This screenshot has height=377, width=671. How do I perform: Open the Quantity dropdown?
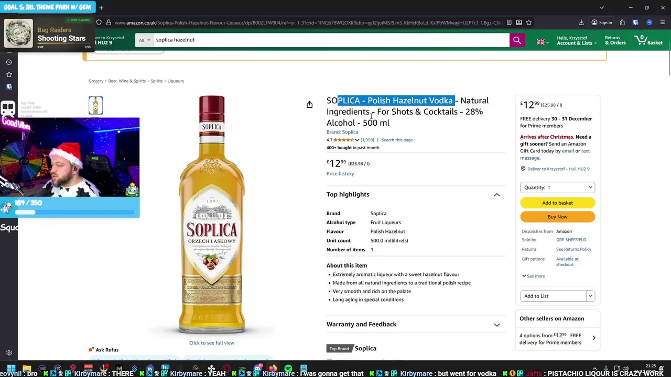click(x=558, y=187)
